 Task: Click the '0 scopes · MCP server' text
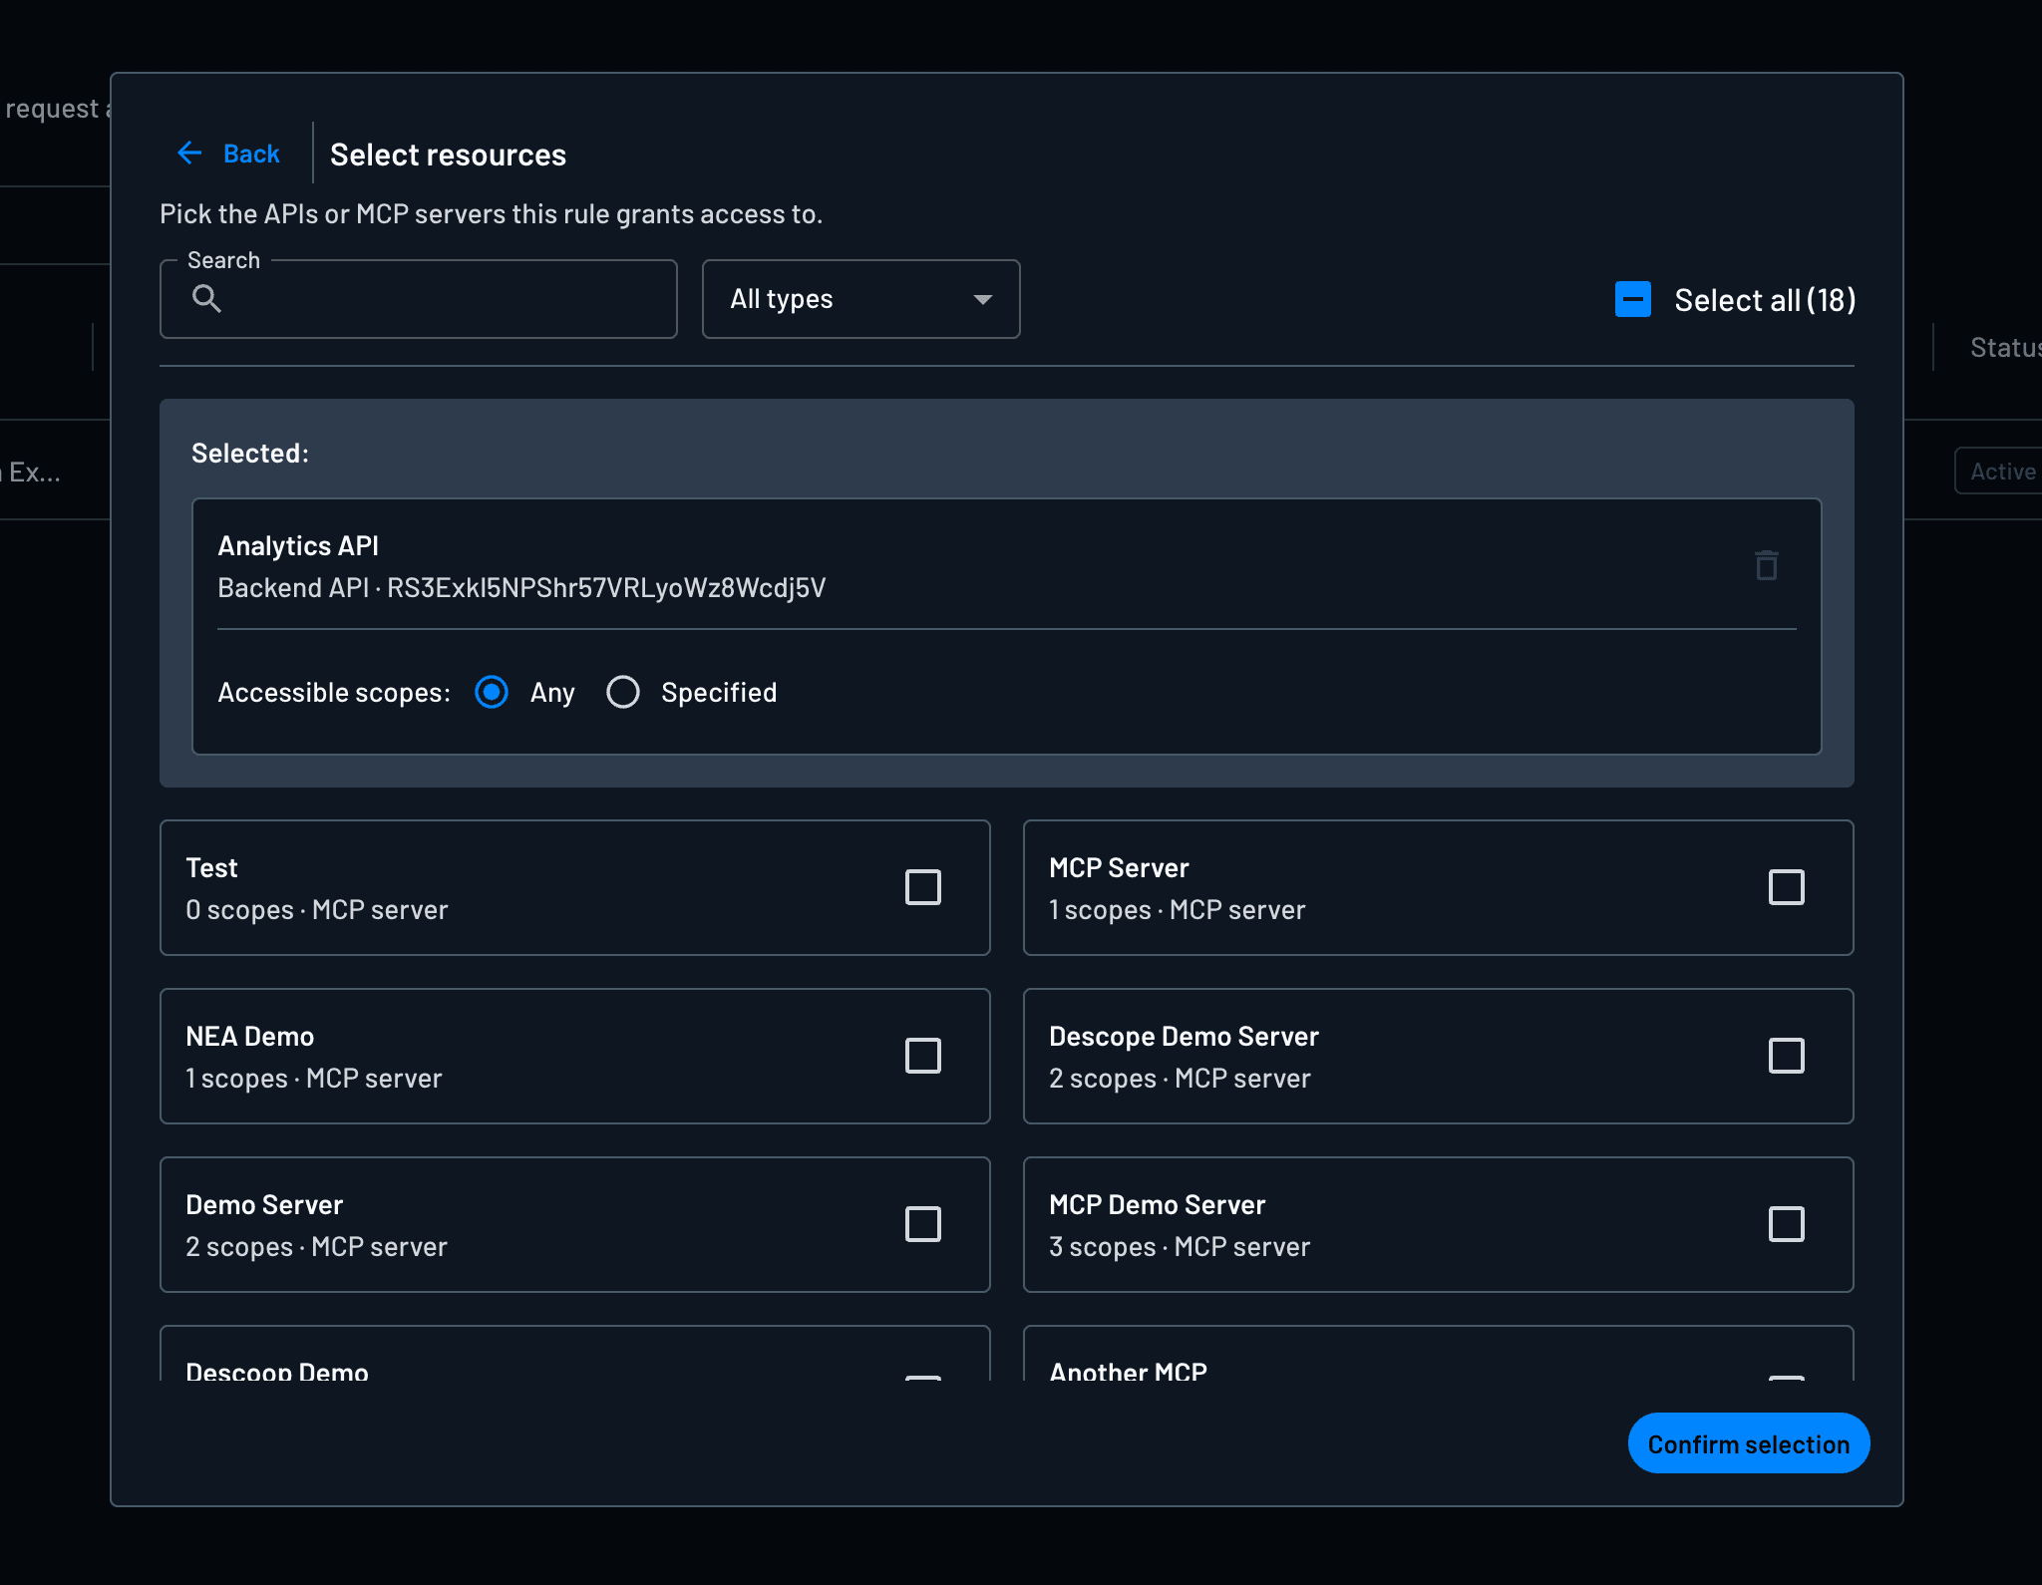pos(317,910)
